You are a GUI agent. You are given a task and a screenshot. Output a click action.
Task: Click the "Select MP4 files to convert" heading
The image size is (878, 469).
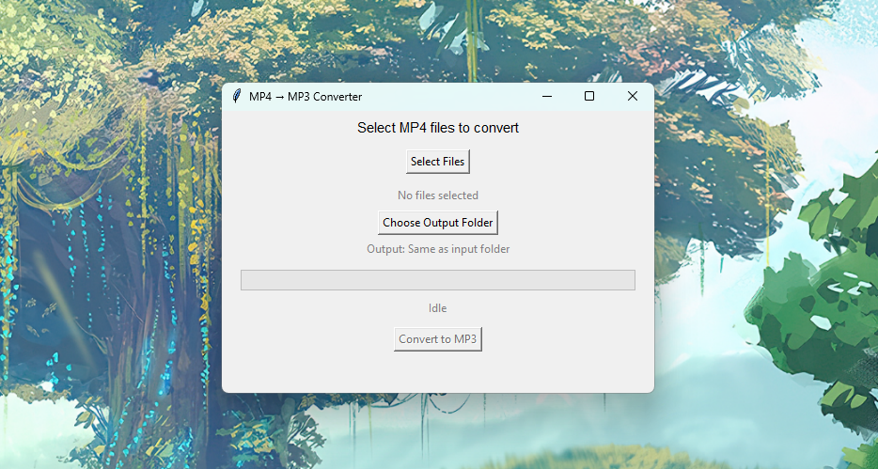click(438, 128)
